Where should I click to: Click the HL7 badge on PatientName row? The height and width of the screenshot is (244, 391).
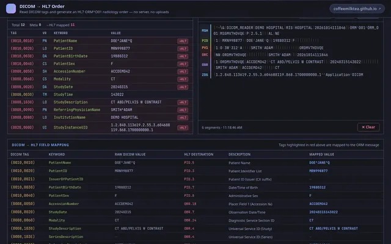click(183, 41)
